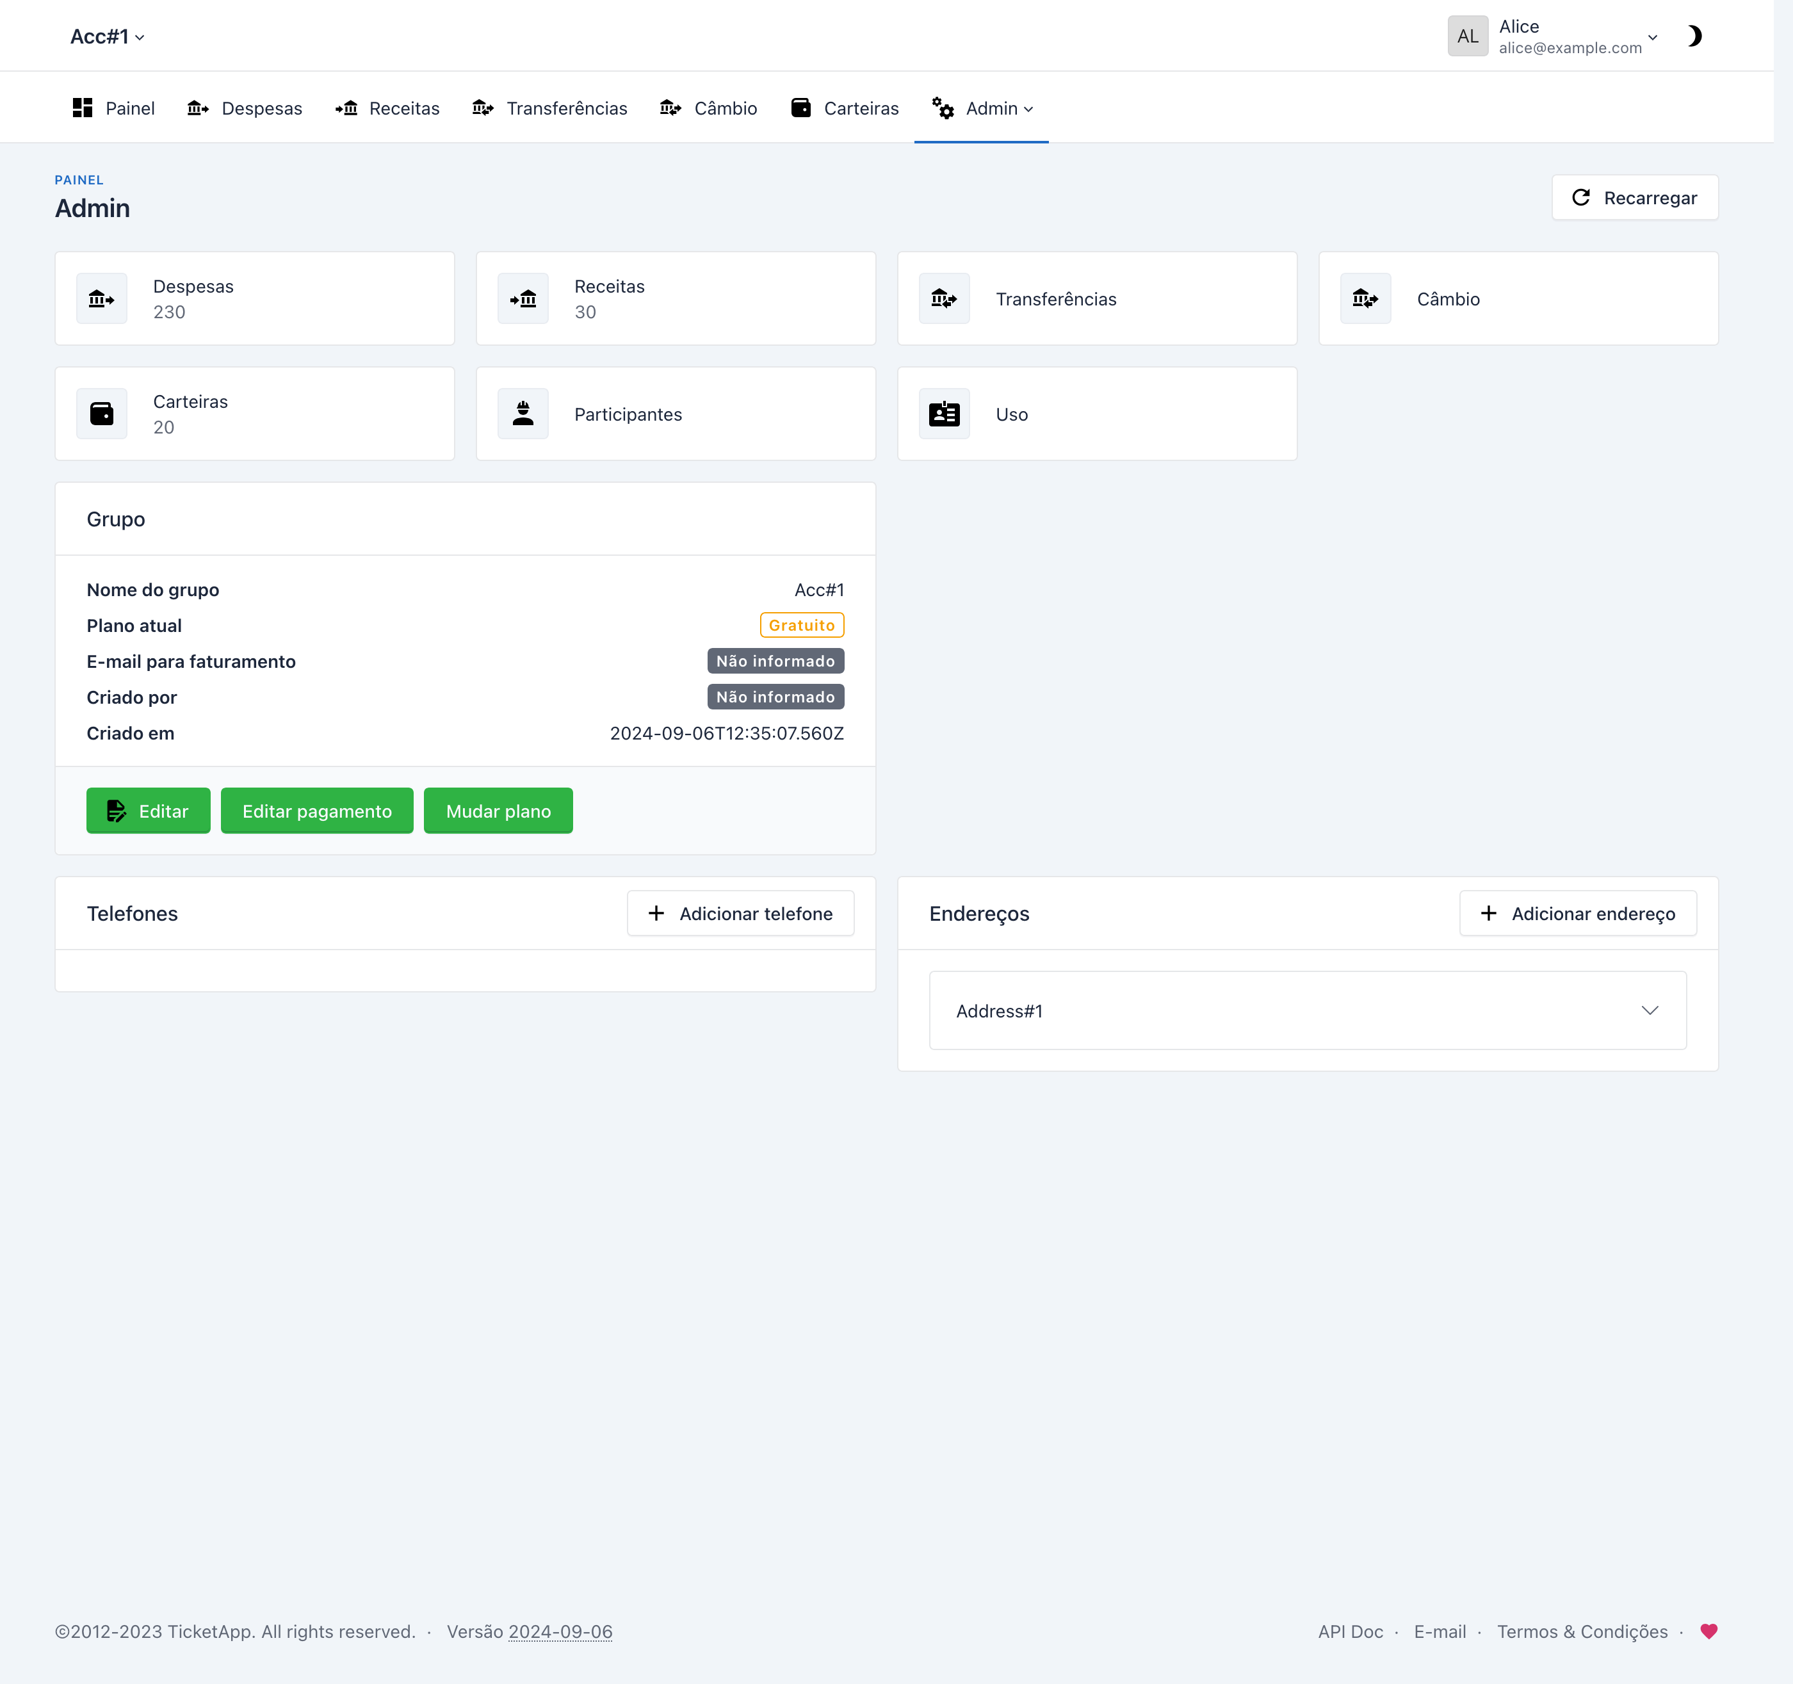Image resolution: width=1793 pixels, height=1684 pixels.
Task: Click the Recarregar button
Action: pyautogui.click(x=1634, y=198)
